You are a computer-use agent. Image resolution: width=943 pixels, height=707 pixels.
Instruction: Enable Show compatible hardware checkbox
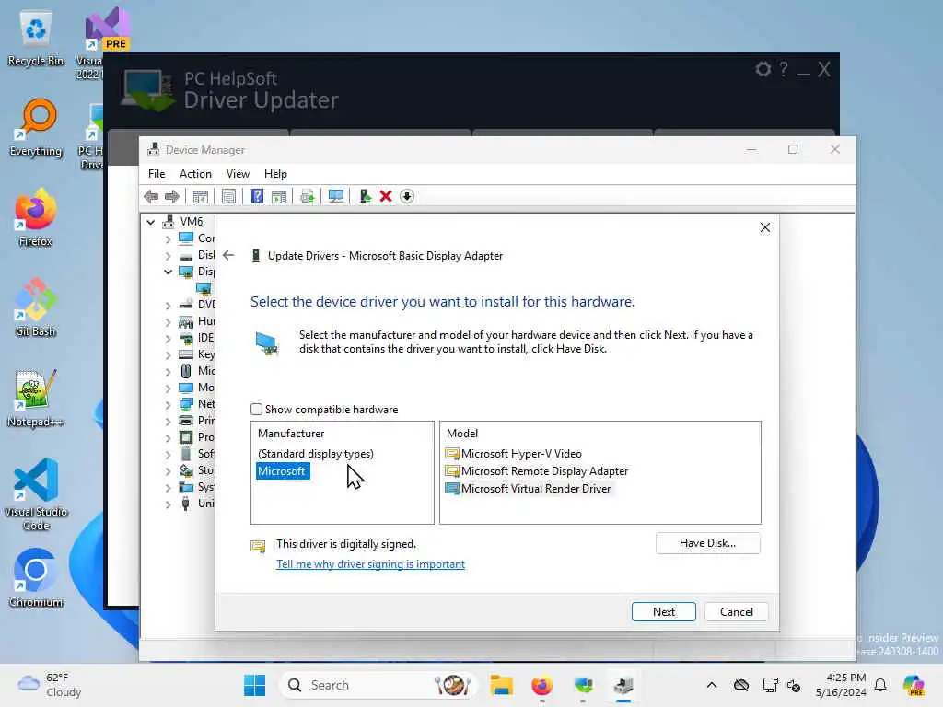pyautogui.click(x=257, y=410)
